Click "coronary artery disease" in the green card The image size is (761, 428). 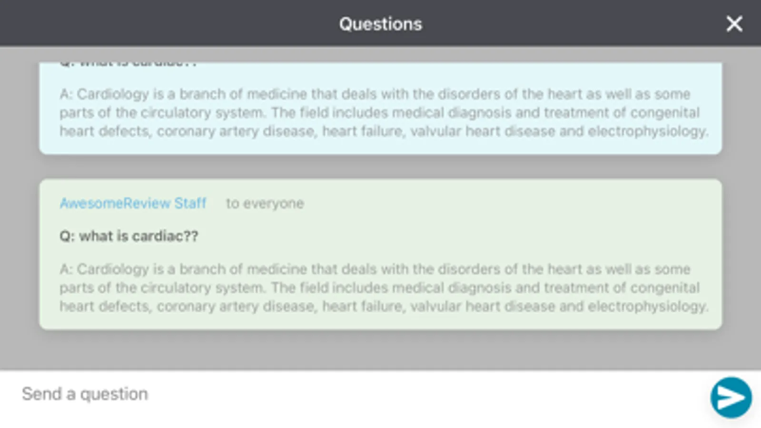[236, 306]
